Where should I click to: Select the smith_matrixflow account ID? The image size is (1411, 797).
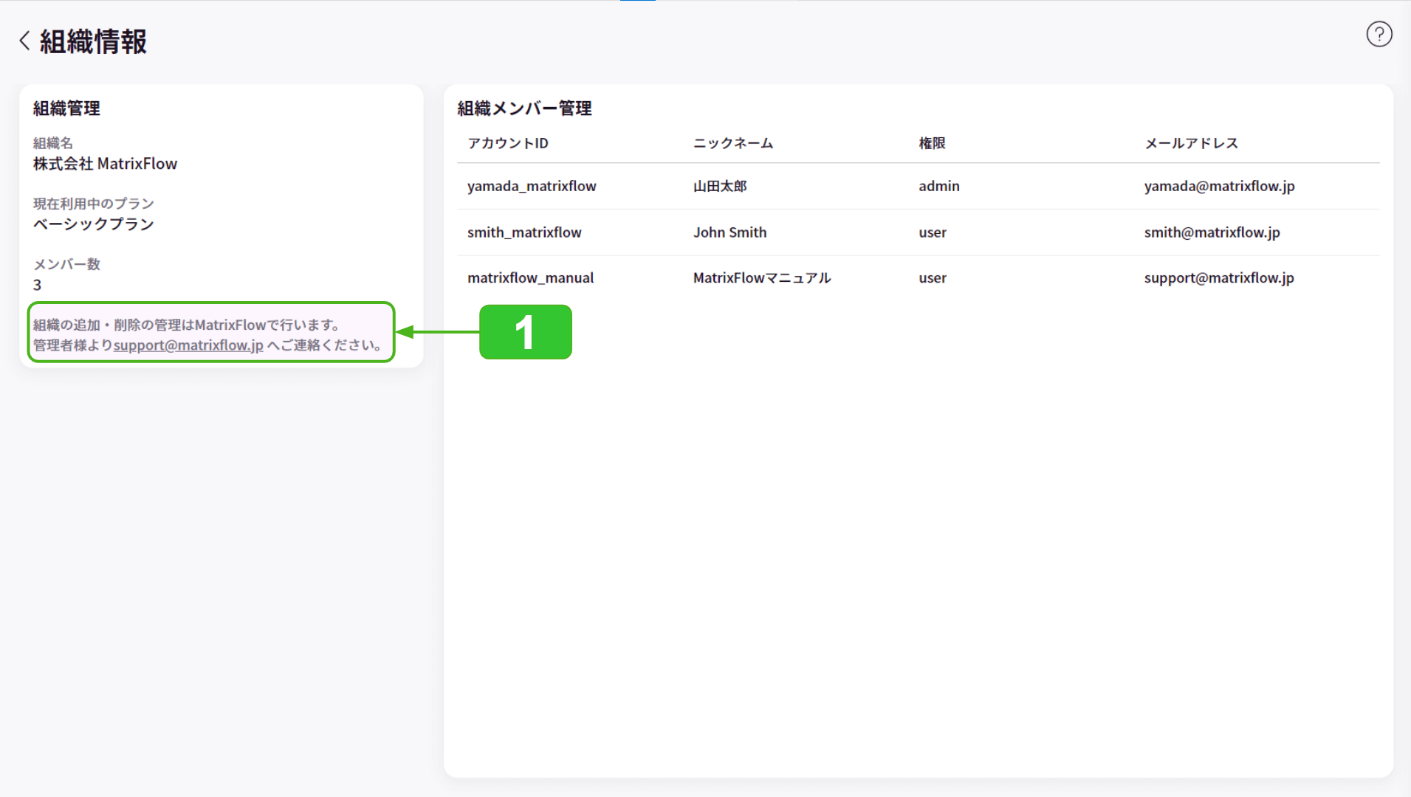click(x=524, y=232)
